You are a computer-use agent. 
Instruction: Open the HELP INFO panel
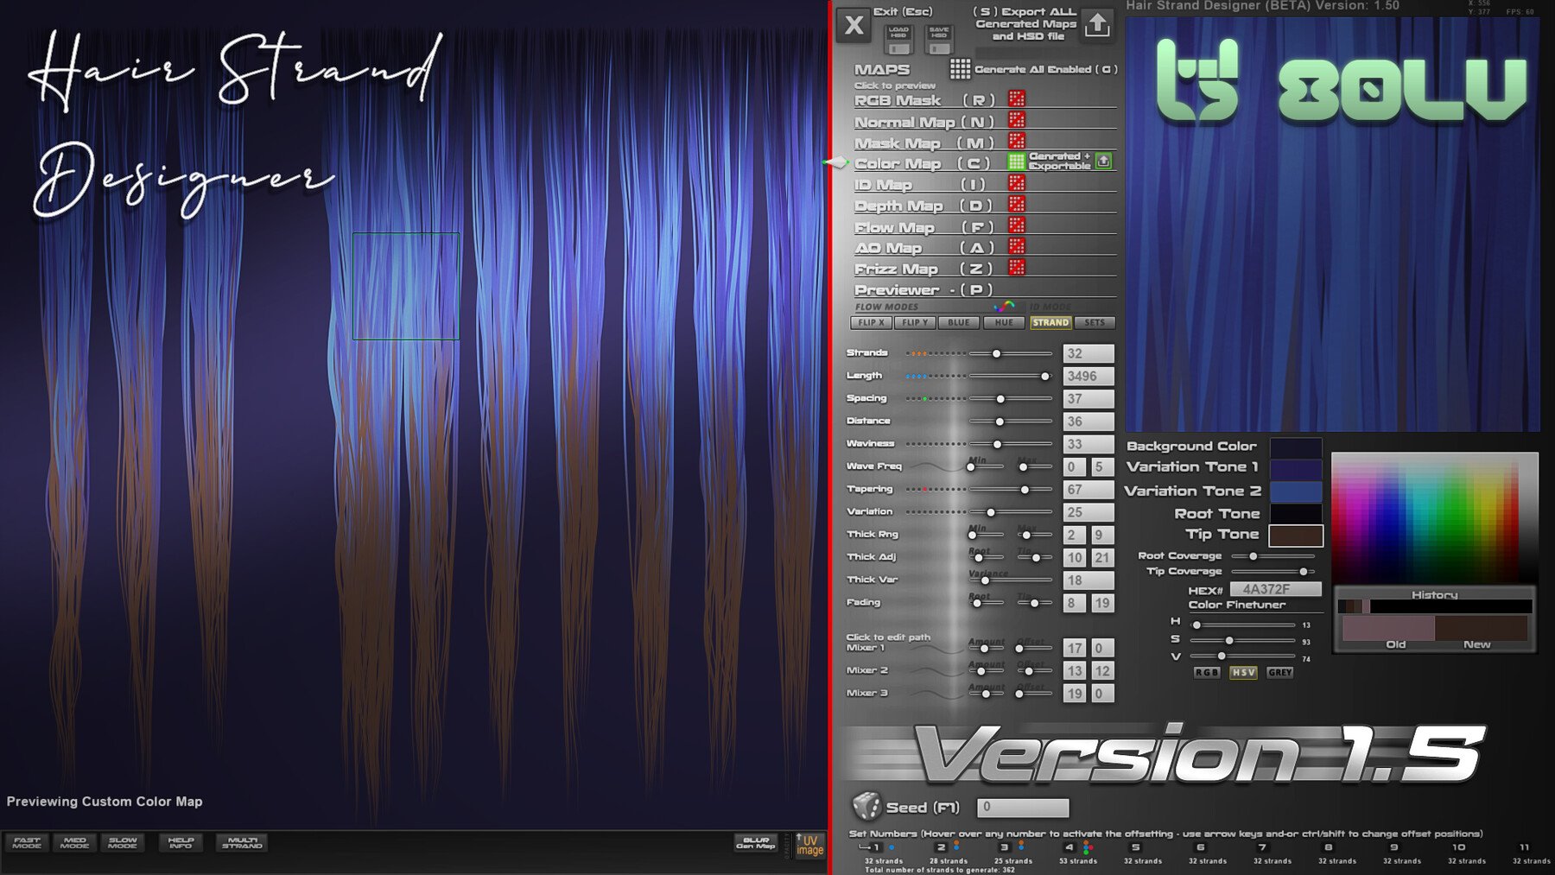click(181, 843)
